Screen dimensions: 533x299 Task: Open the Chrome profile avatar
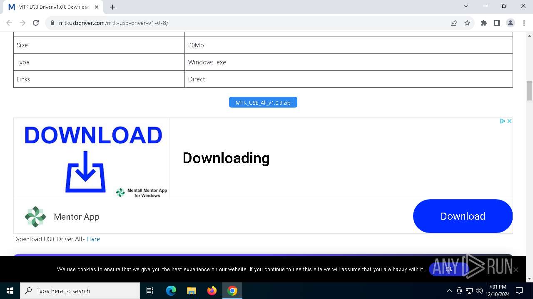511,23
